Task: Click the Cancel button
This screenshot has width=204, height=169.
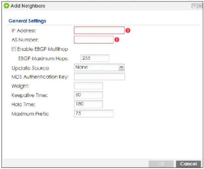Action: [188, 164]
